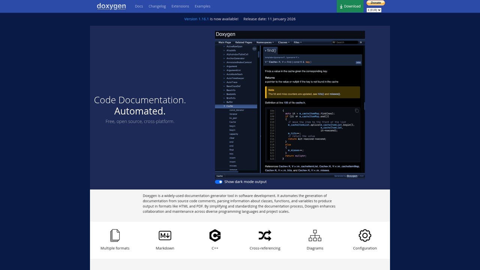Select the Main Page tab
The width and height of the screenshot is (480, 270).
(x=225, y=42)
